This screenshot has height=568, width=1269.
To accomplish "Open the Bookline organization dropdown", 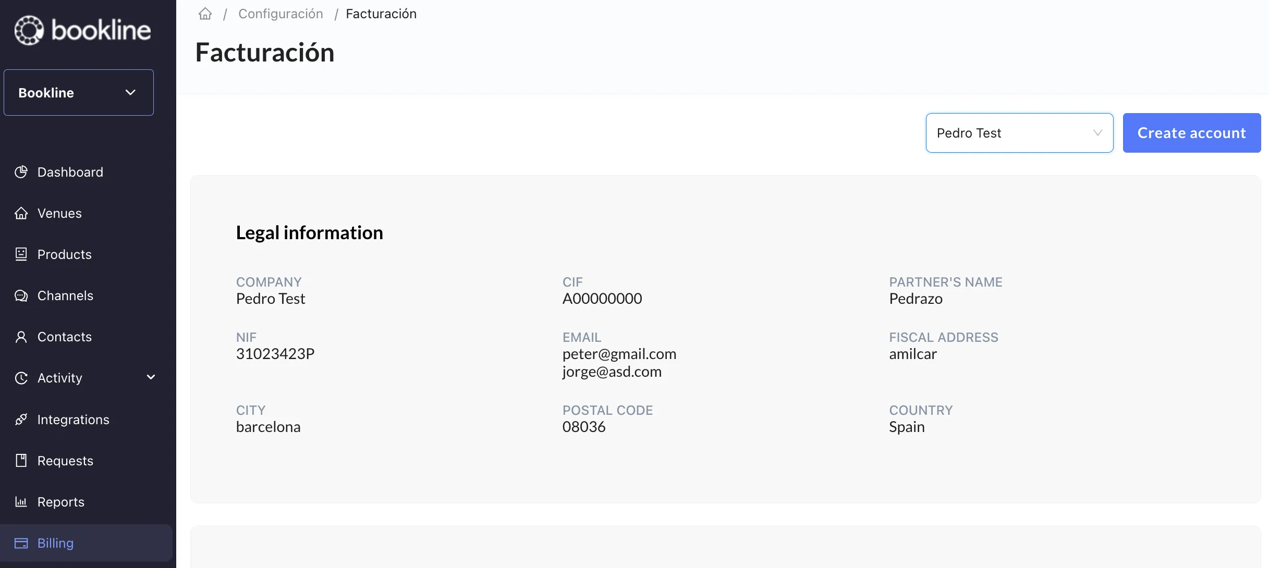I will (x=79, y=92).
